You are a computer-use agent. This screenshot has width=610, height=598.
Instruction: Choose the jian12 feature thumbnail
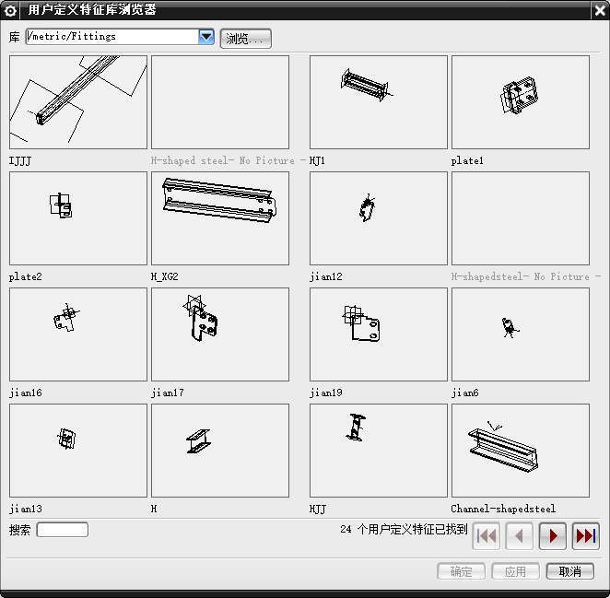pos(379,218)
